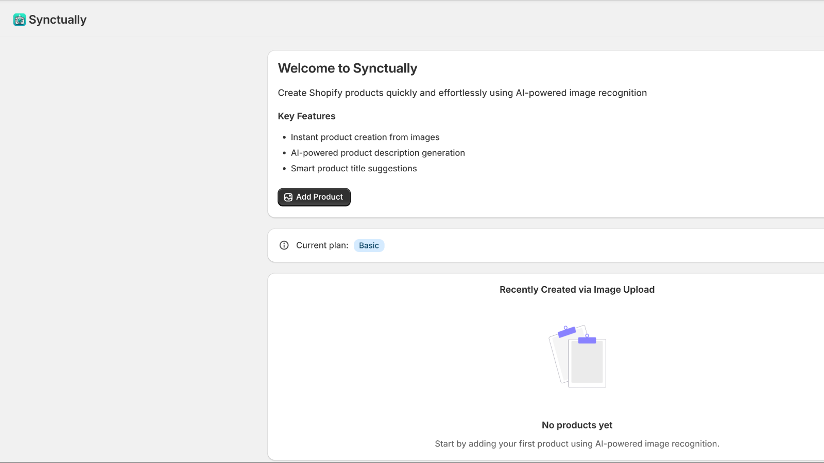Click the No products yet message
This screenshot has width=824, height=463.
point(577,425)
